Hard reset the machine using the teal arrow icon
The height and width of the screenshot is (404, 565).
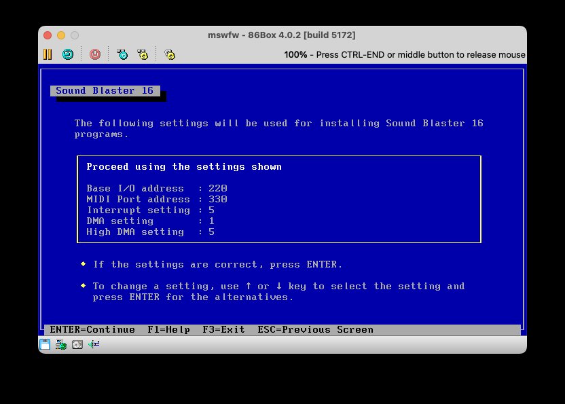[x=68, y=54]
